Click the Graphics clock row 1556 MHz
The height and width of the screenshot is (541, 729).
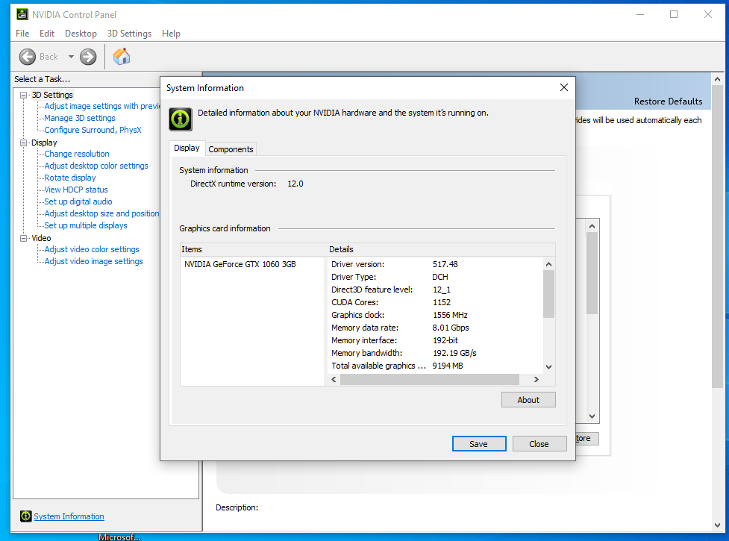coord(399,315)
